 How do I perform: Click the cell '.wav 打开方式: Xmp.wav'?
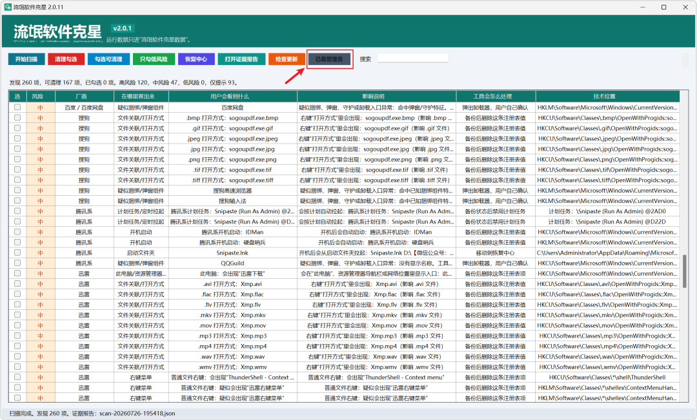coord(232,357)
